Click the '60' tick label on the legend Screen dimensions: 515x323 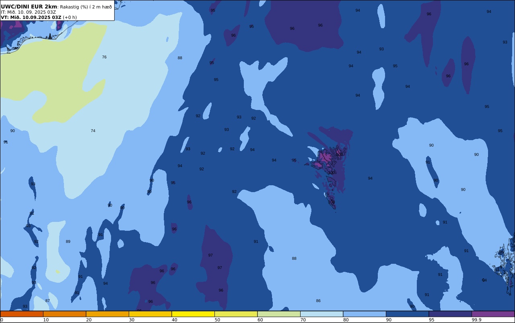point(260,320)
